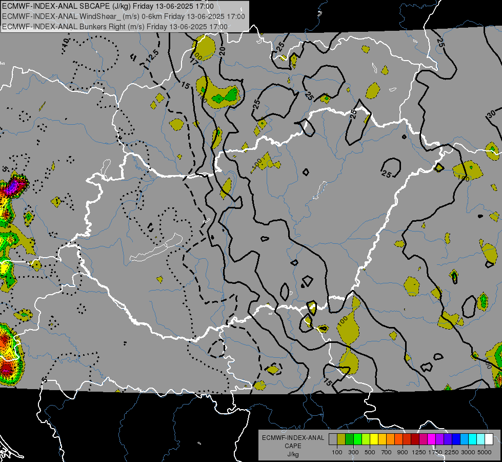
Task: Click the WindShear 0-6km header line
Action: click(124, 16)
